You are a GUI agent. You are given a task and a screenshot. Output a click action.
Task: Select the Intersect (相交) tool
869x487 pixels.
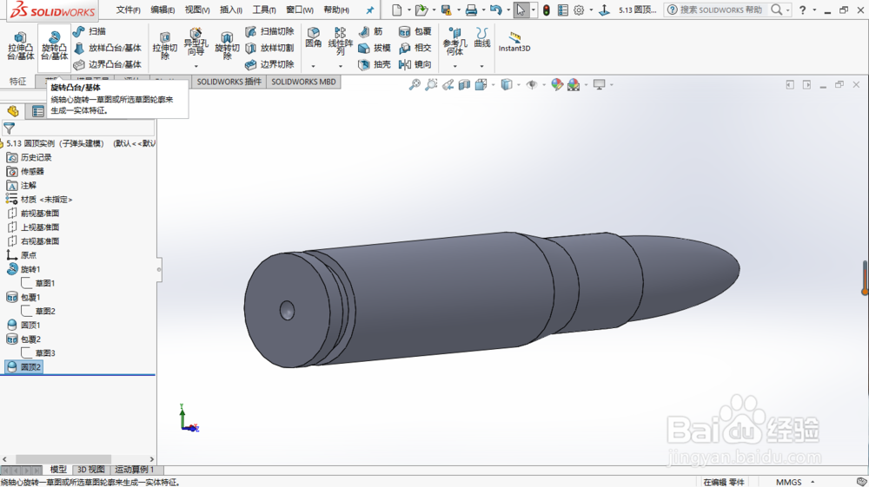(415, 48)
